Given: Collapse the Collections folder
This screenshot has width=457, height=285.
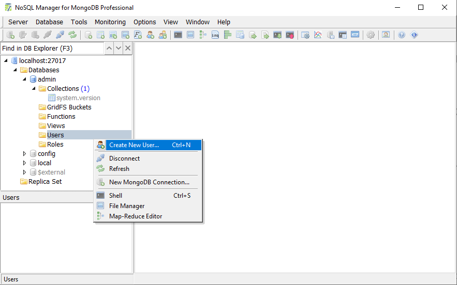Looking at the screenshot, I should 34,89.
